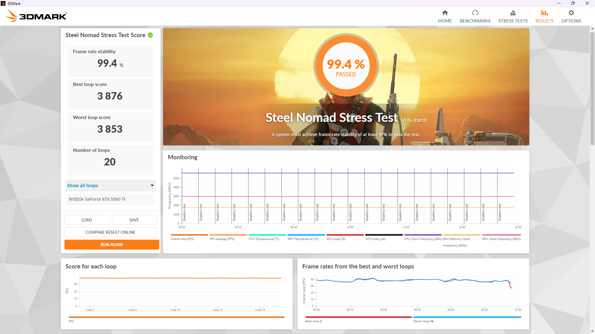Click the 3DMark title bar app icon
This screenshot has height=334, width=595.
coord(3,3)
